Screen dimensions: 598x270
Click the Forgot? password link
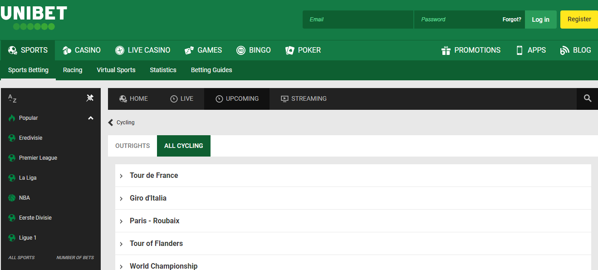tap(512, 20)
